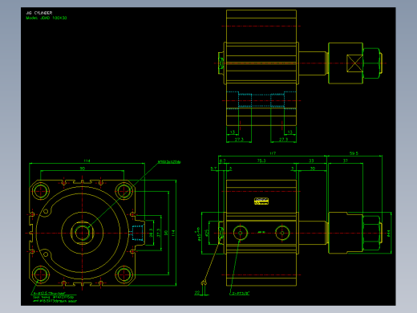The image size is (417, 313).
Task: Select the left air port circle in side view
Action: (240, 233)
